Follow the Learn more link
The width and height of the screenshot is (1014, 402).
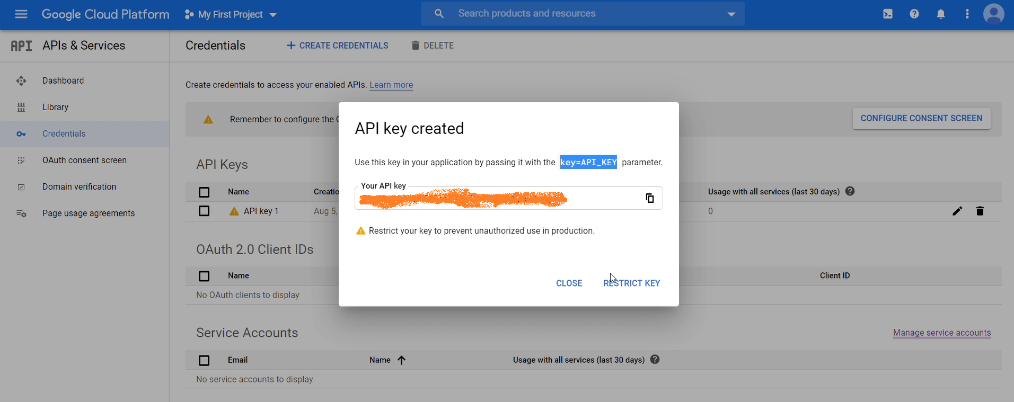click(x=391, y=85)
